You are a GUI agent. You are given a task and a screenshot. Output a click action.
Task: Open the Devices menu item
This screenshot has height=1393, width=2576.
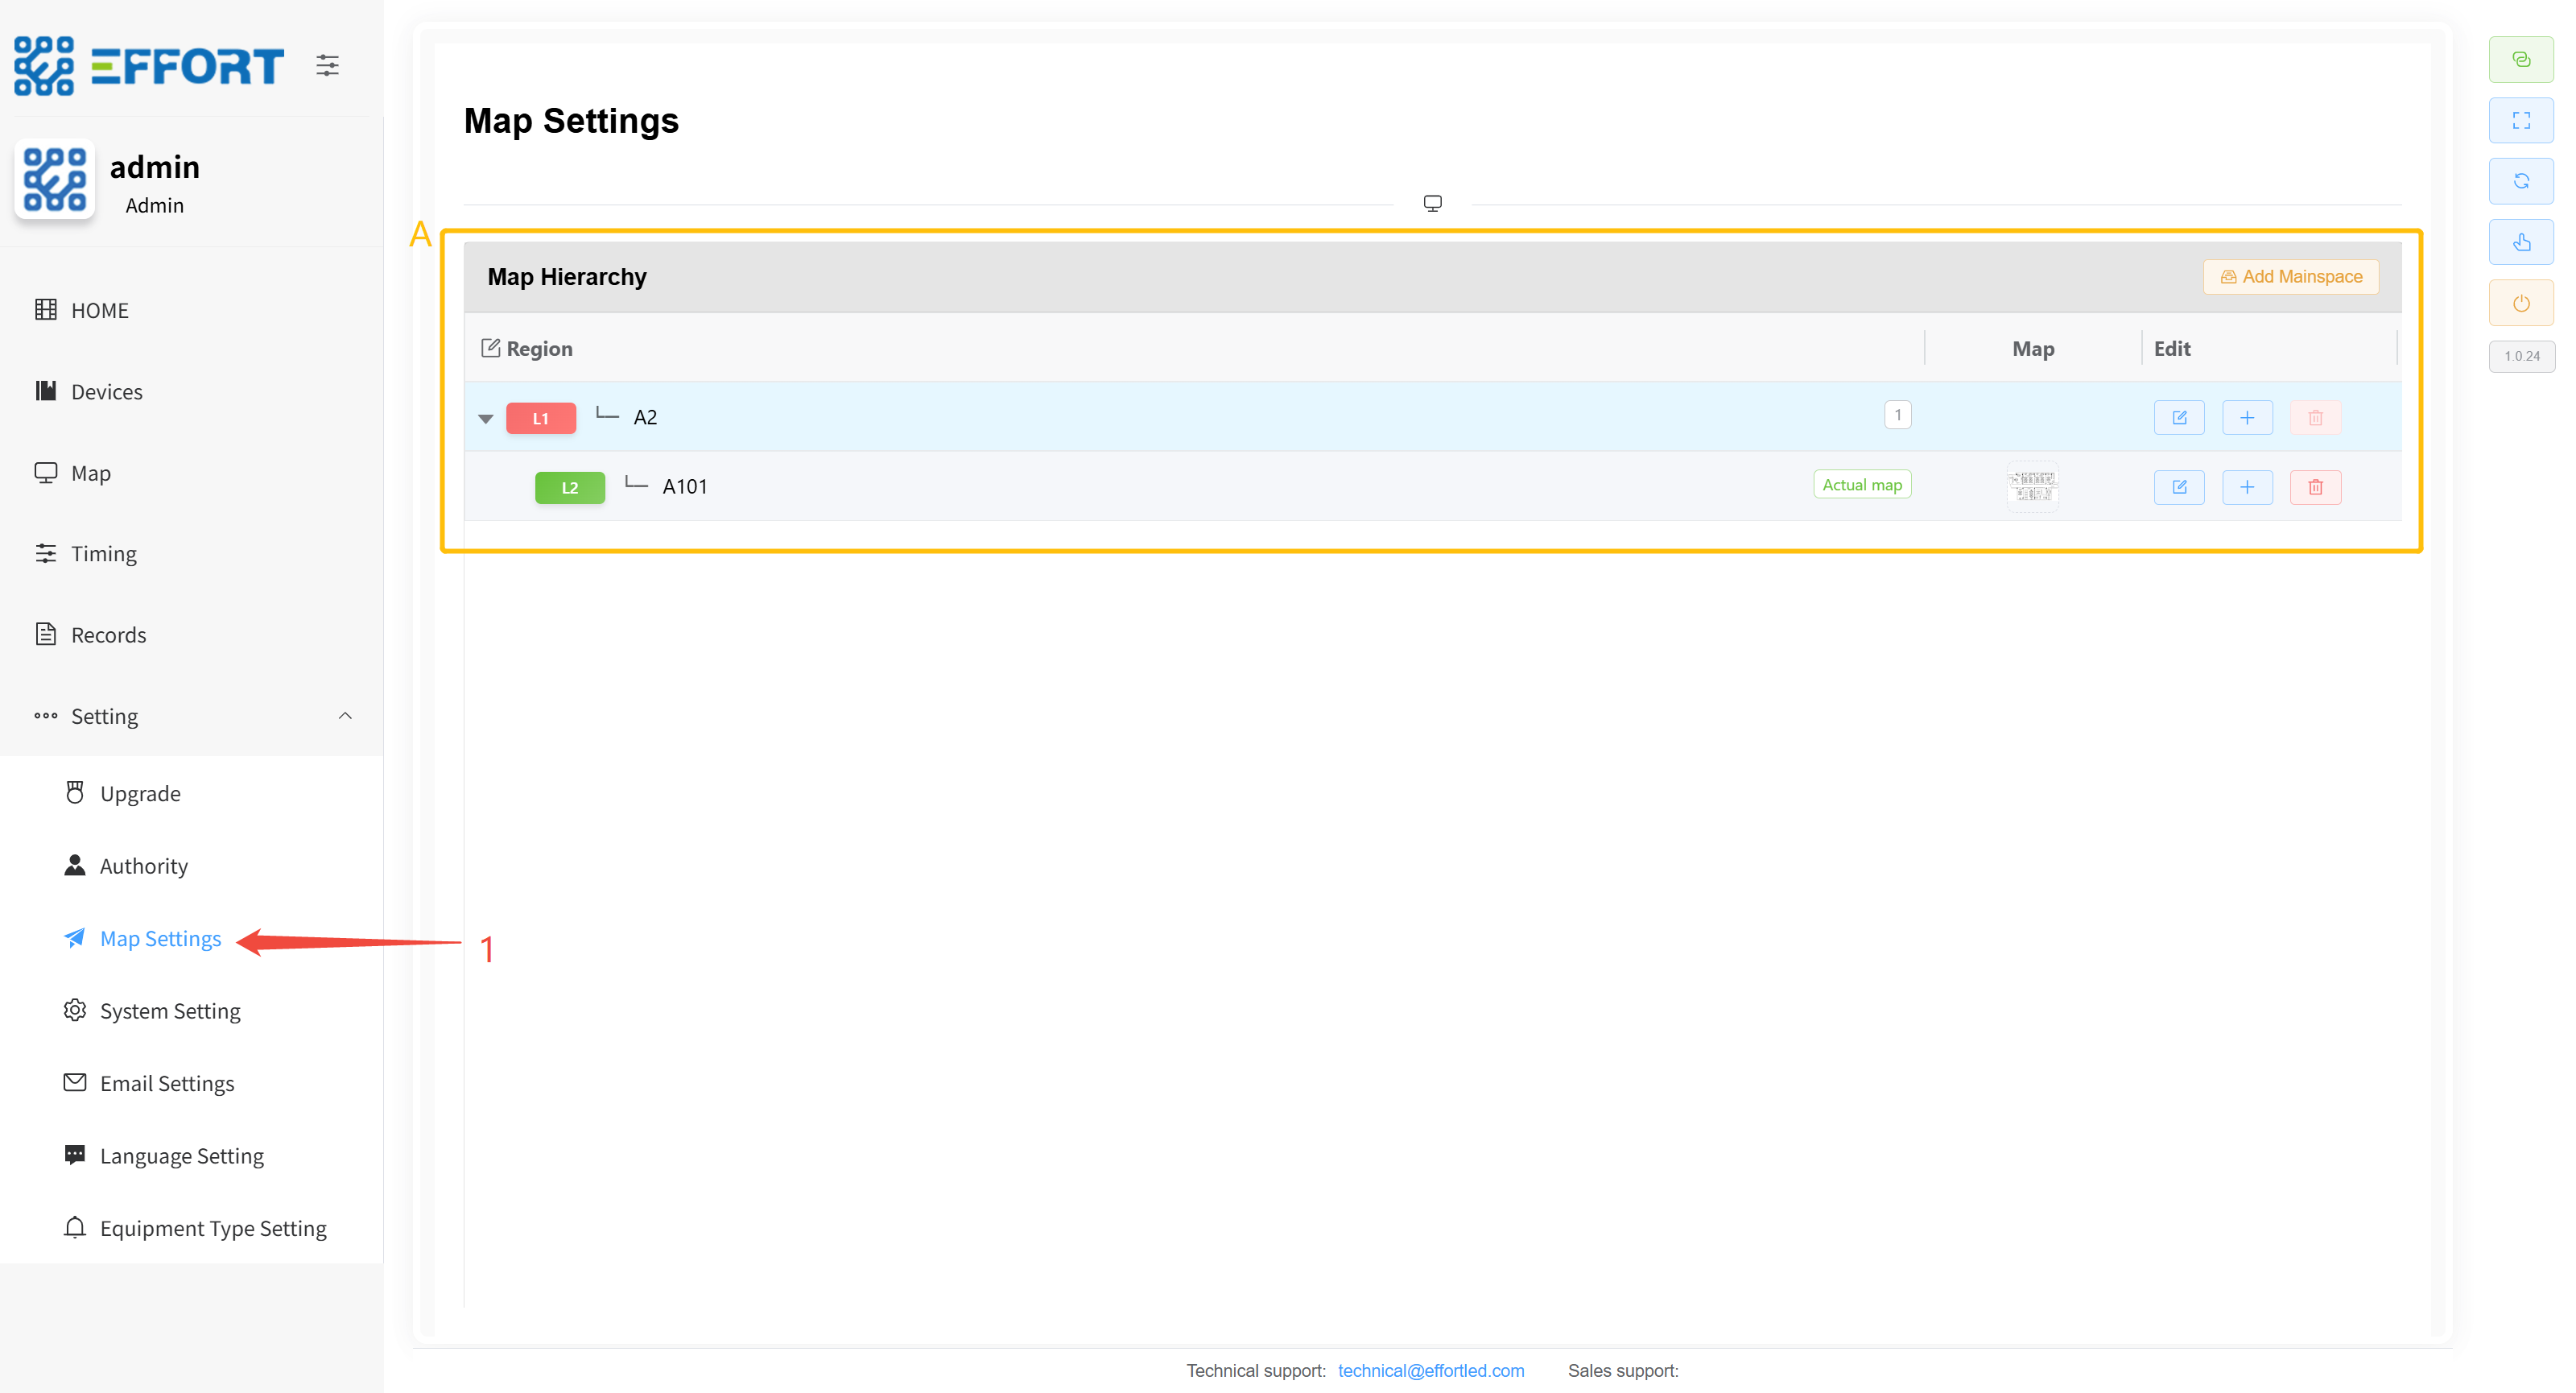[x=106, y=392]
